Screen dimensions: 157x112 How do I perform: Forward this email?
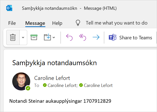[96, 38]
